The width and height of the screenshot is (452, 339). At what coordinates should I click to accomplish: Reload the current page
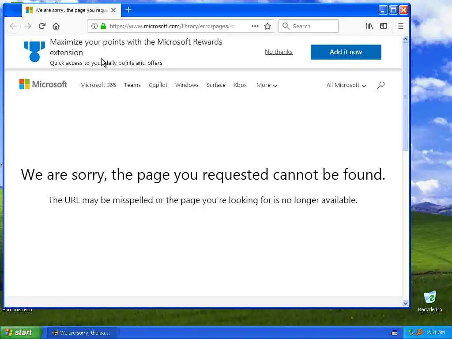point(42,26)
